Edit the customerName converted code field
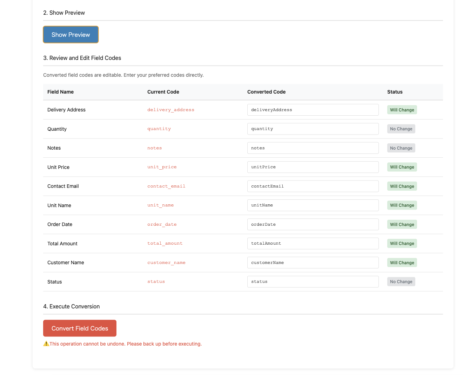 pos(313,262)
